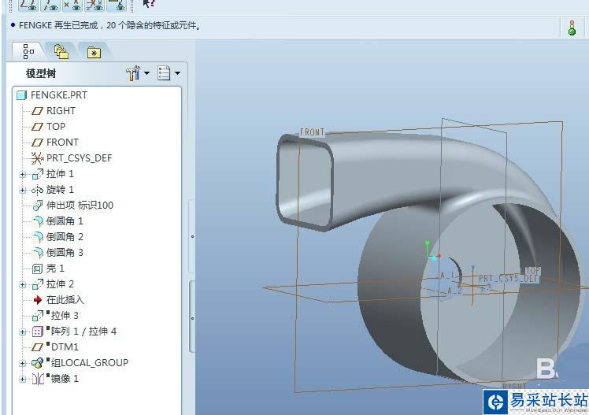Image resolution: width=589 pixels, height=415 pixels.
Task: Click the 拉伸 1 extrude icon
Action: coord(38,174)
